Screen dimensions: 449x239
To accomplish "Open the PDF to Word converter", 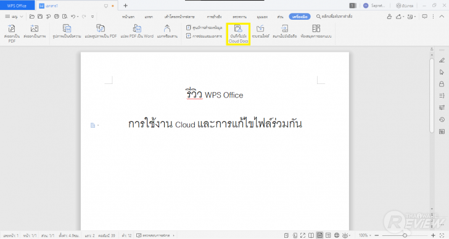I will click(x=137, y=31).
